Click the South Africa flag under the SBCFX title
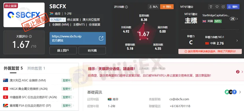This screenshot has width=244, height=111. click(x=51, y=14)
